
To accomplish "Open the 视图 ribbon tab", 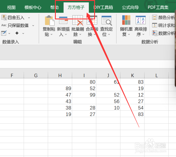I will [x=11, y=7].
